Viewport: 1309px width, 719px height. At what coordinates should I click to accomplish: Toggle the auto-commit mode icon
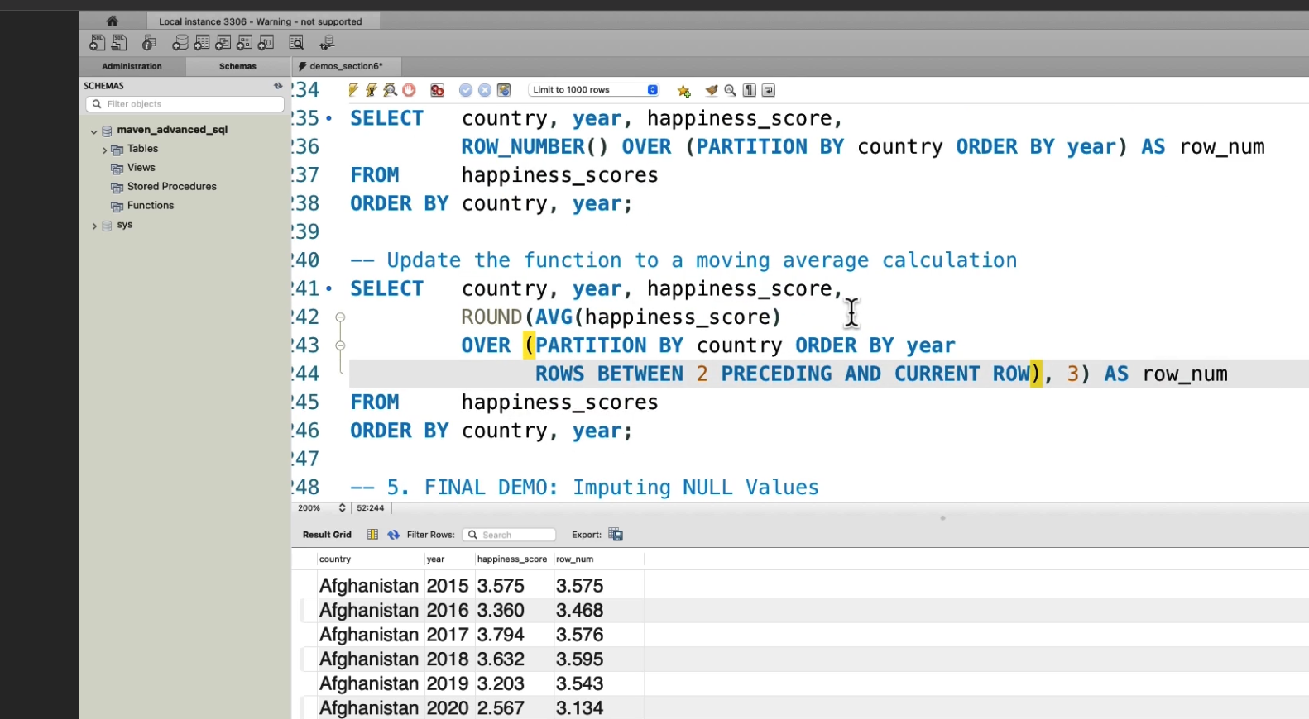tap(504, 90)
